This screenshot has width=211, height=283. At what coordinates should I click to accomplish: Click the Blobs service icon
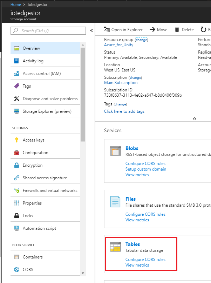click(115, 151)
